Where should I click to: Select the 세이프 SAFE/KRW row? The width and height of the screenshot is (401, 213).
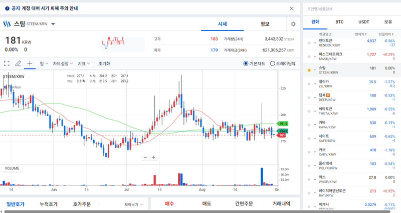point(352,138)
